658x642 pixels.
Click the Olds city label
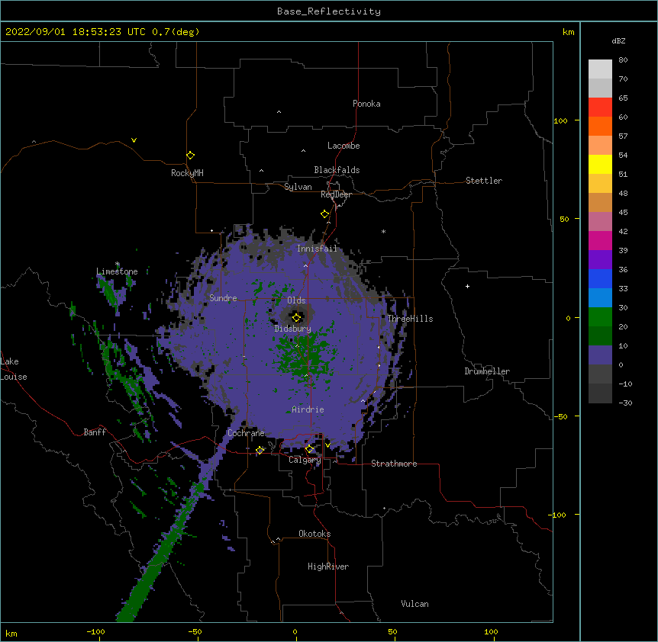(296, 300)
